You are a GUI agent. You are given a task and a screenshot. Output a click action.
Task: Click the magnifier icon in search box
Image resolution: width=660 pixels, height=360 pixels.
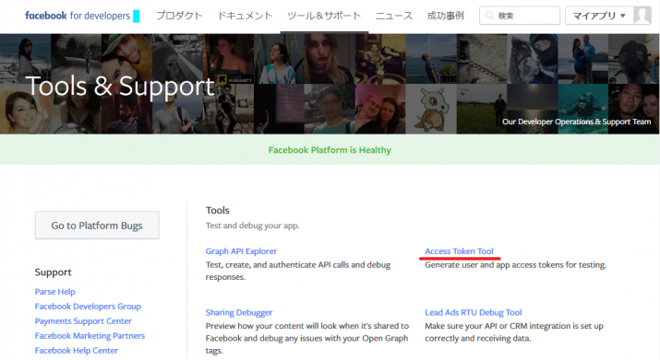click(x=489, y=16)
